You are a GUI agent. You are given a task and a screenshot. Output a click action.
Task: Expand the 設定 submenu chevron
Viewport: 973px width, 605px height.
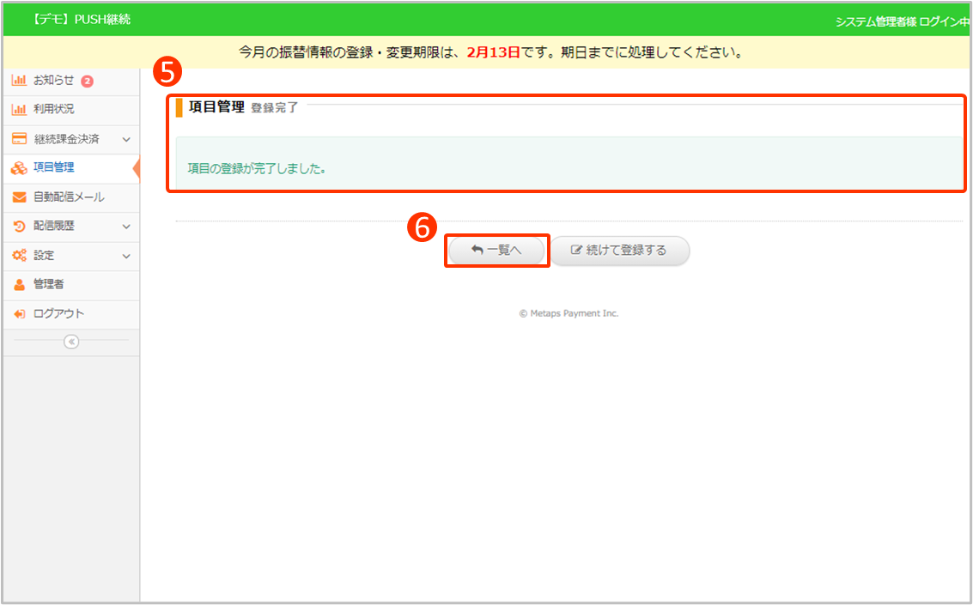pos(126,256)
